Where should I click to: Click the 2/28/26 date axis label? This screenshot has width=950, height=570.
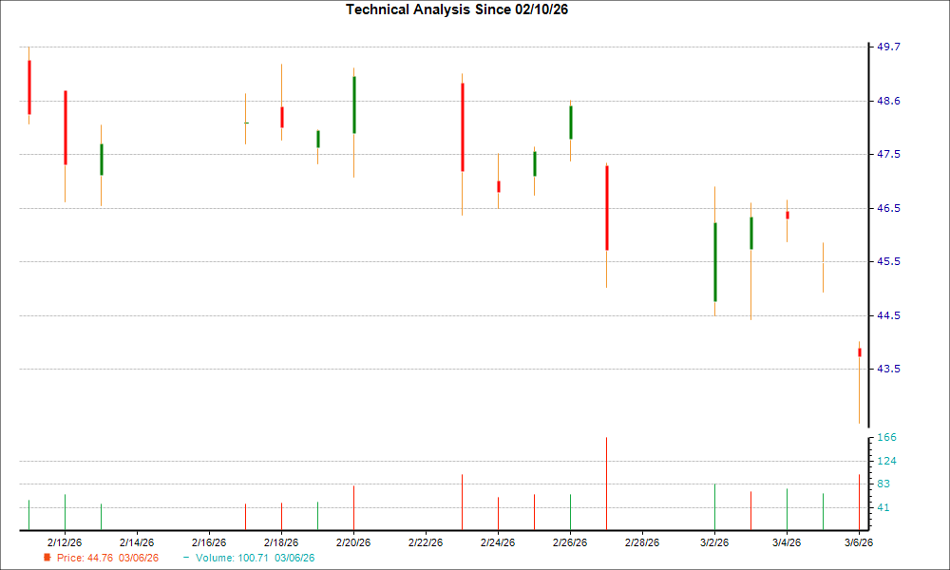point(641,539)
